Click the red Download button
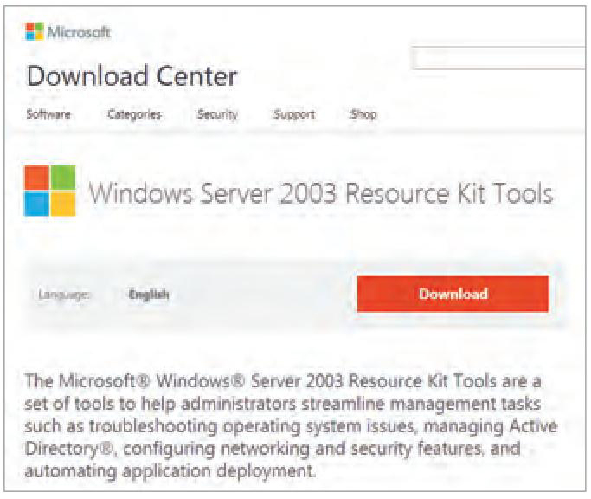This screenshot has height=499, width=591. pyautogui.click(x=453, y=294)
